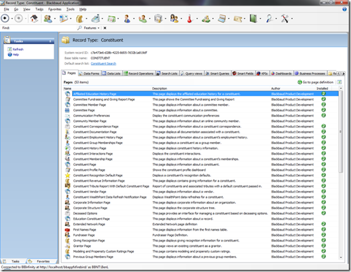The width and height of the screenshot is (351, 272).
Task: Sort the list by Author column header
Action: pos(277,88)
